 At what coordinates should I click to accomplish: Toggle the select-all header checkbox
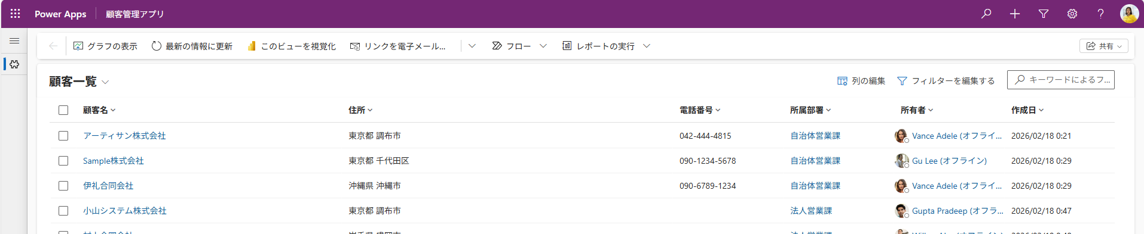pyautogui.click(x=63, y=110)
